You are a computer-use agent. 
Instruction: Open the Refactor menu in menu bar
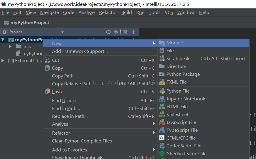[x=108, y=12]
